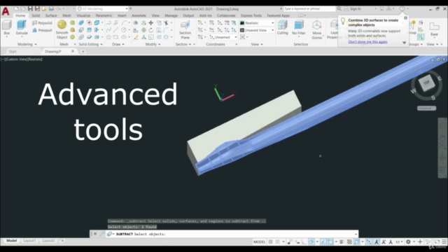The image size is (448, 252).
Task: Click the keyword search box
Action: (x=309, y=9)
